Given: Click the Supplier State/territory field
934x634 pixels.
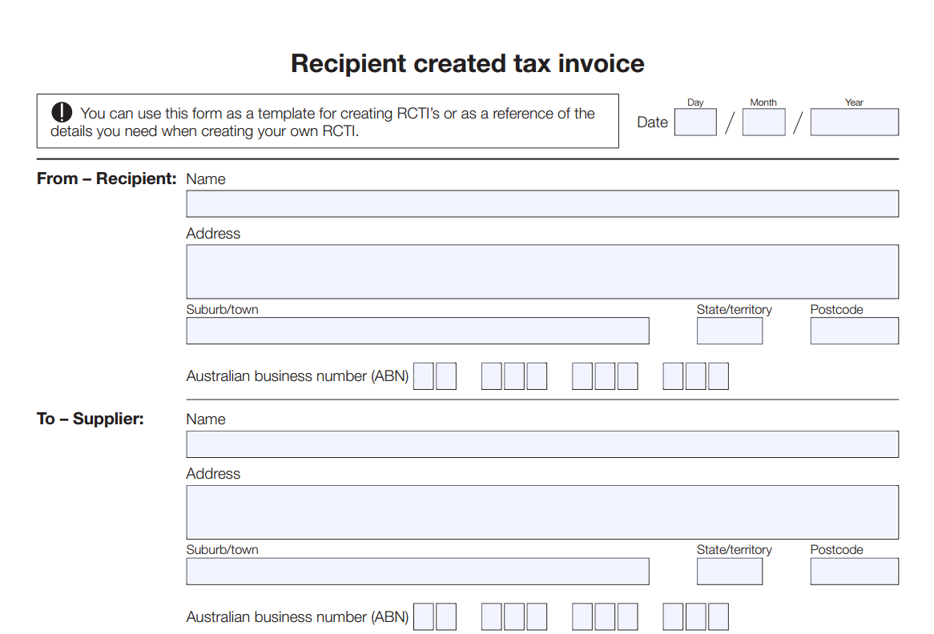Looking at the screenshot, I should point(730,571).
